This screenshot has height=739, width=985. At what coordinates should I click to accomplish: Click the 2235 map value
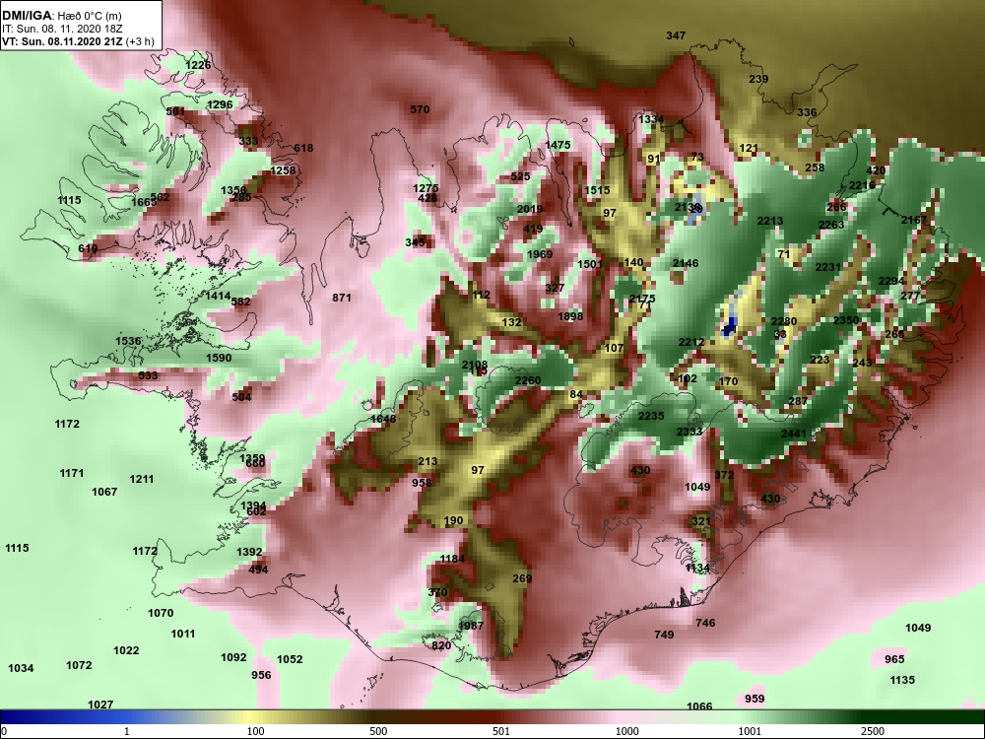651,416
